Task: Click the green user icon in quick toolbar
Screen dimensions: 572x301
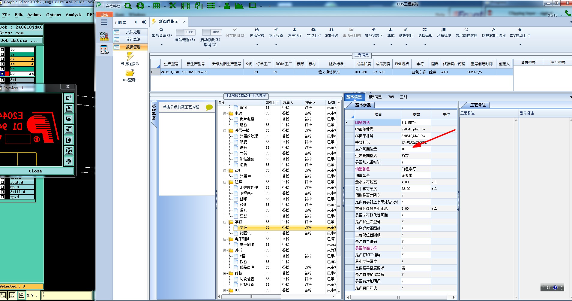Action: 227,5
